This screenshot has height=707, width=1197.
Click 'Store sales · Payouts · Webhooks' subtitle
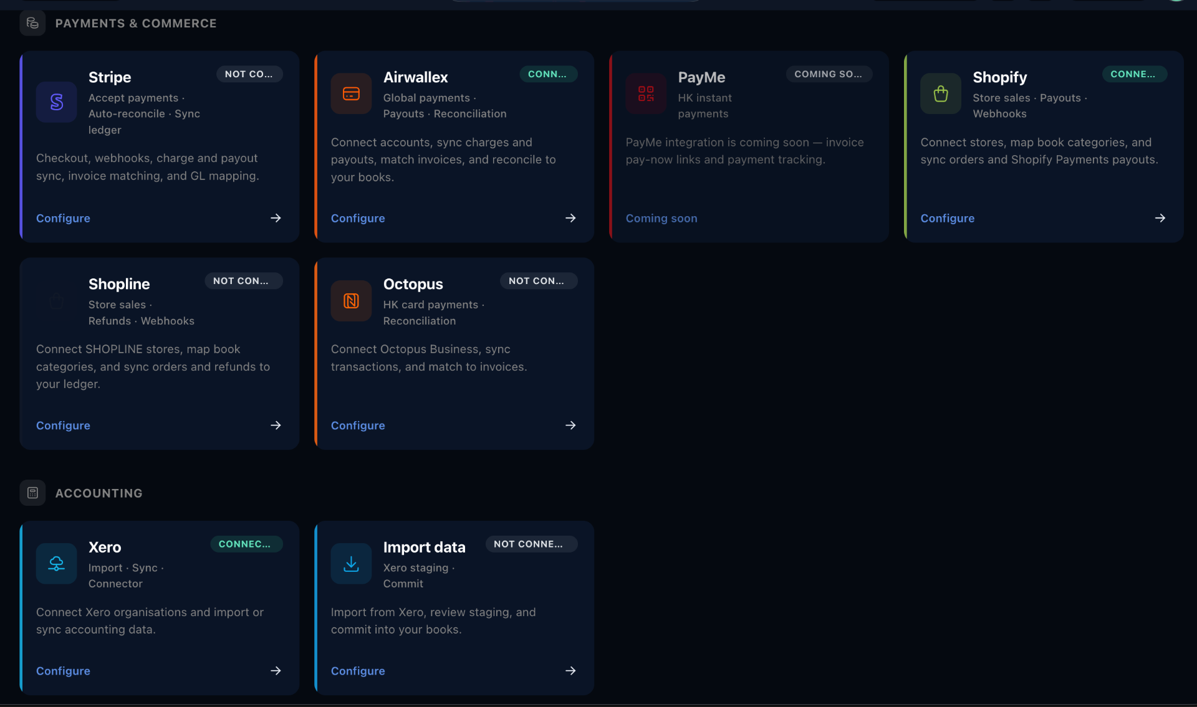click(1030, 106)
